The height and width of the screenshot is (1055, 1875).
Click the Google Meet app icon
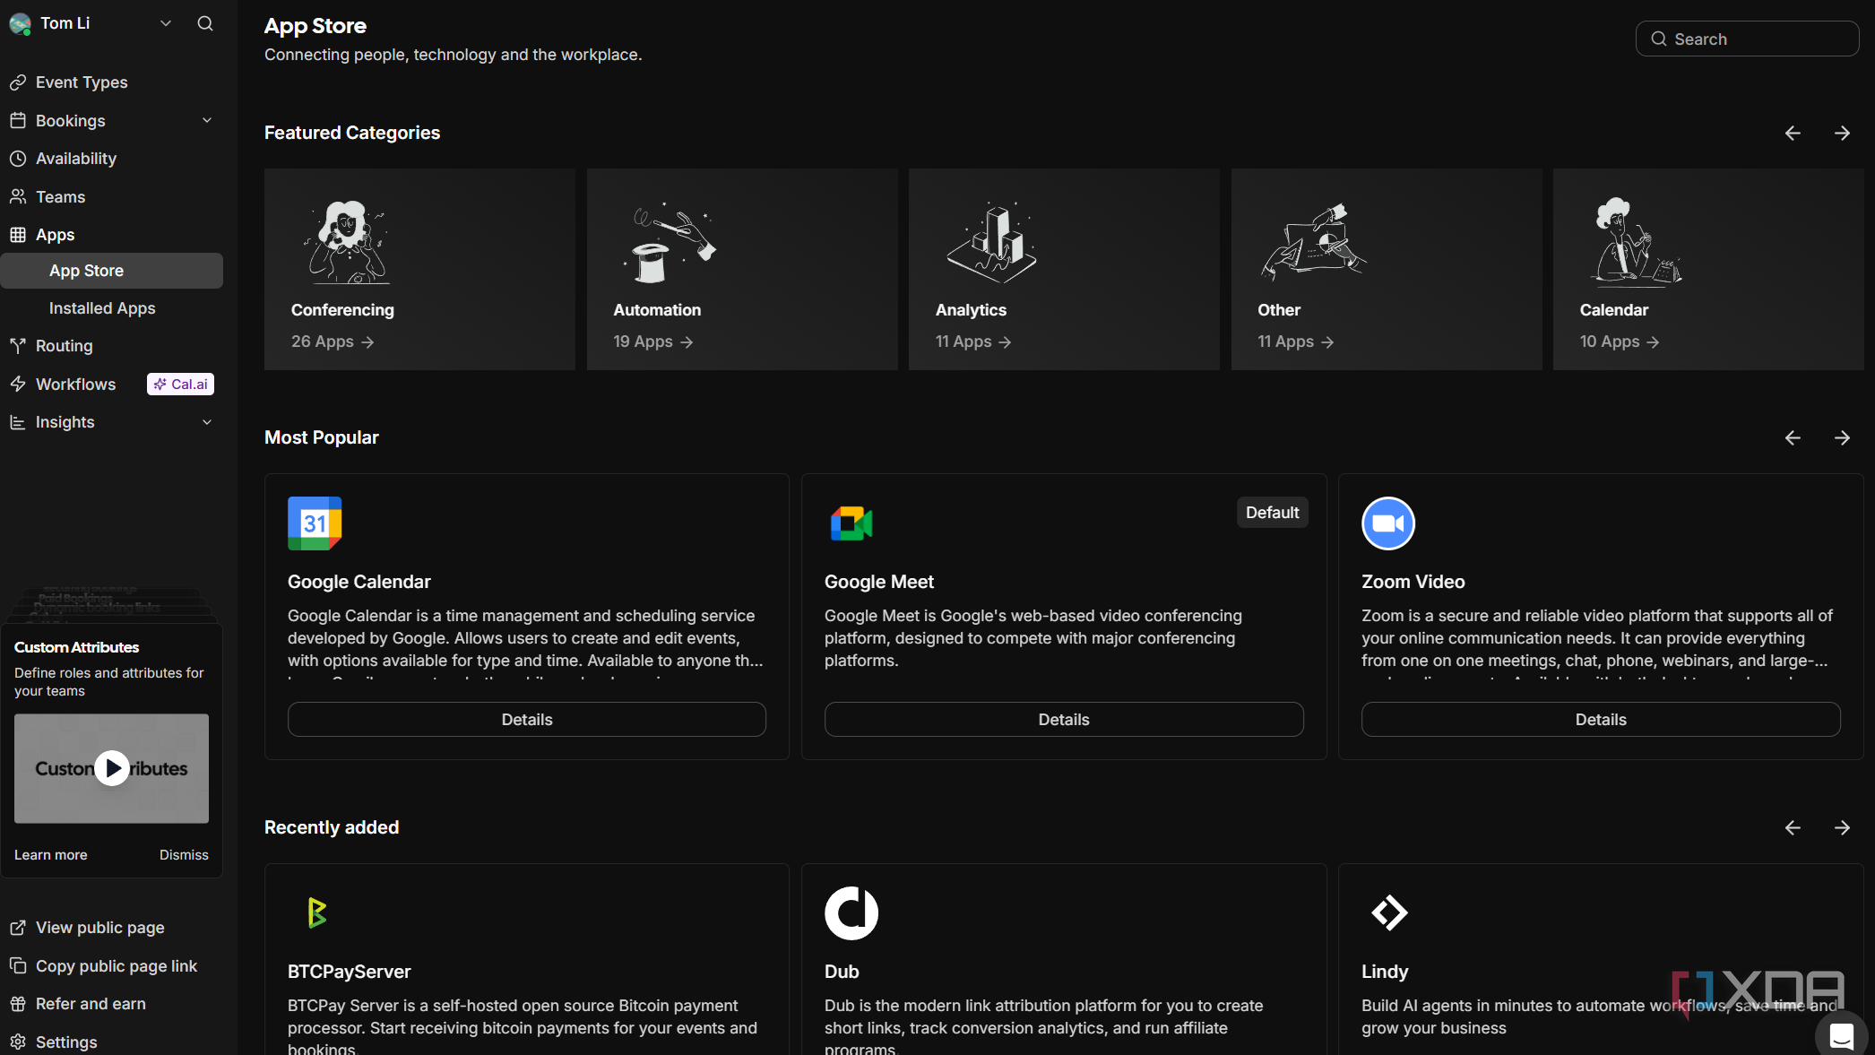point(851,523)
